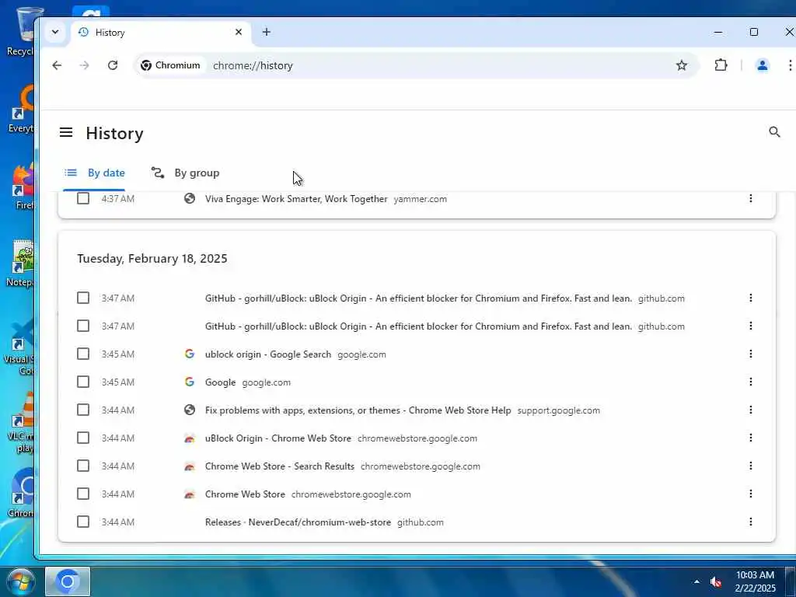Open more actions for ublock origin Google Search
This screenshot has width=796, height=597.
click(750, 354)
